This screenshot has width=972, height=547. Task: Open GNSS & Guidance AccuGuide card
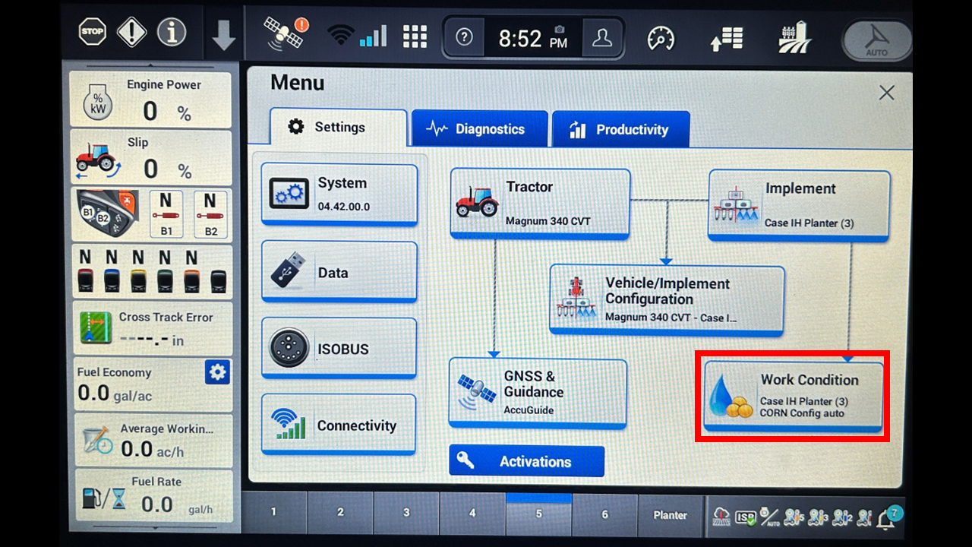[538, 393]
